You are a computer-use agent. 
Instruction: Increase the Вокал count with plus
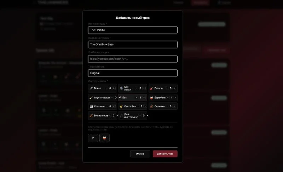coord(114,88)
